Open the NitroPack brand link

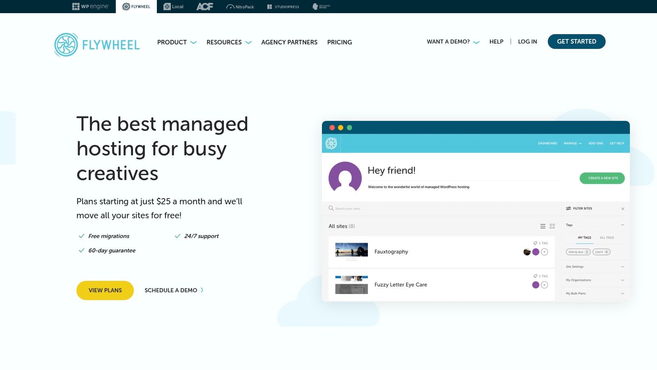pos(240,7)
